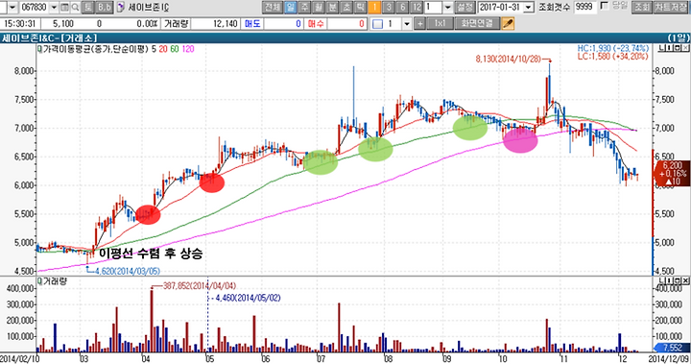Click the LC:1,580 (+34.20%) text
691x364 pixels.
click(x=612, y=56)
